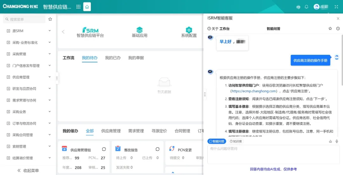Screen dimensions: 343x175
Task: Expand the 采购管理 sidebar menu
Action: click(28, 54)
